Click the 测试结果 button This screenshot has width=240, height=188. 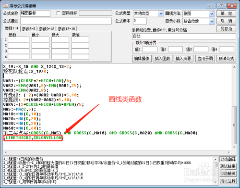coord(228,166)
